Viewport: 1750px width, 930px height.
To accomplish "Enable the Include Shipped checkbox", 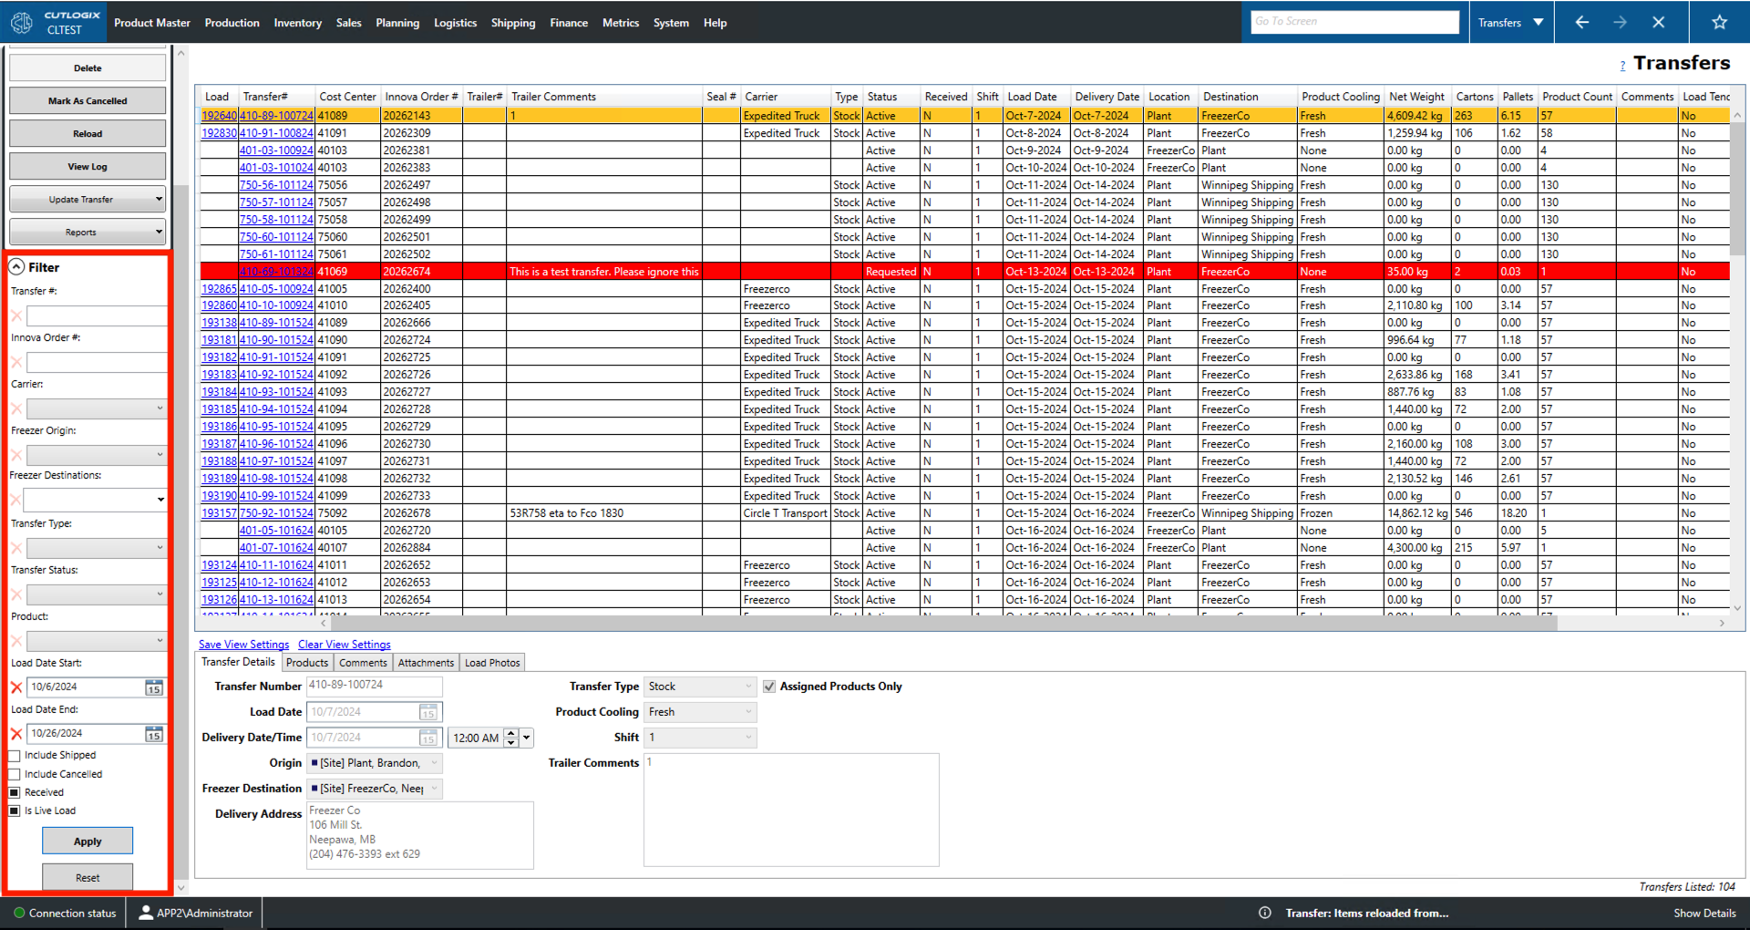I will (14, 755).
